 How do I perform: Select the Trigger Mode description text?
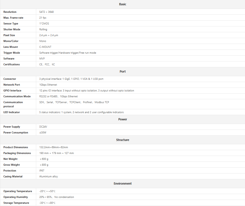[x=68, y=53]
